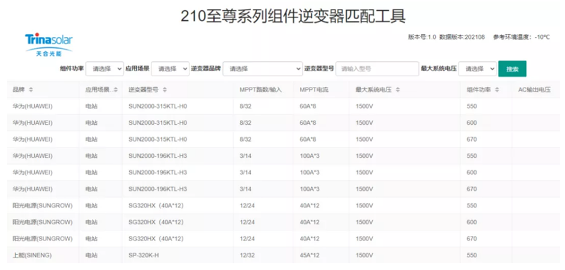
Task: Click first SUN2000-196KTL-H3 model cell
Action: click(157, 156)
